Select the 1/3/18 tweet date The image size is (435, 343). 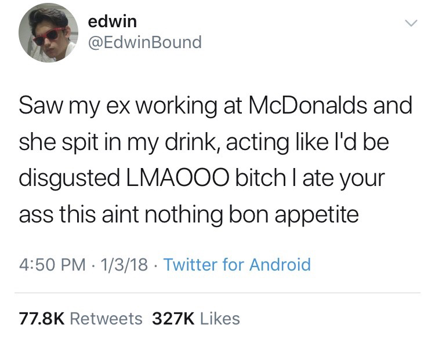124,264
